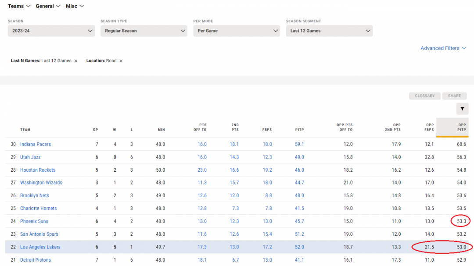Sort by PTS OFF TO column header

[200, 128]
